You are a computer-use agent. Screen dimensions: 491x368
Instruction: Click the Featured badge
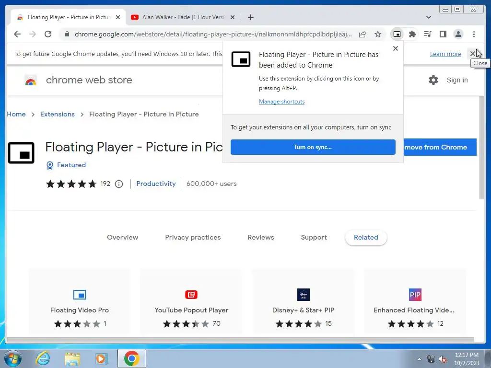(x=66, y=165)
